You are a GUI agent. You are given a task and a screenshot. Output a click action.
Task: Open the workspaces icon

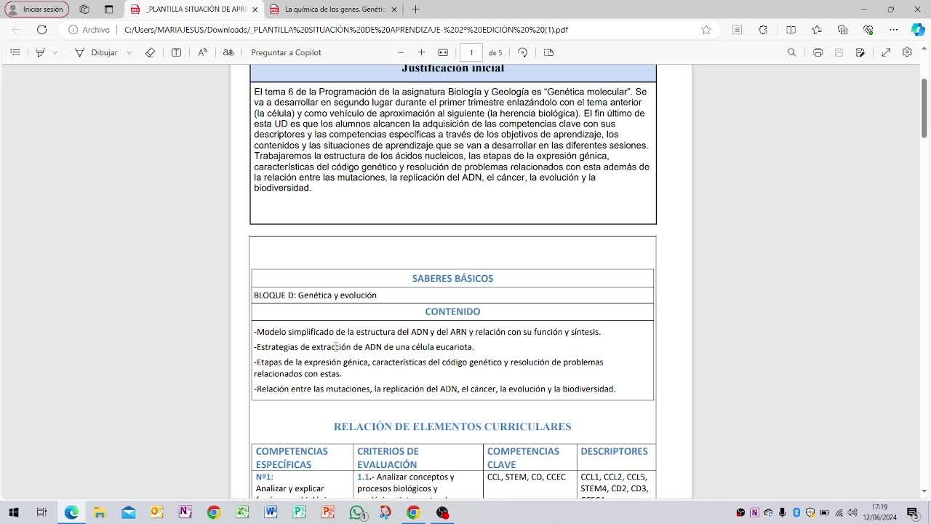coord(84,9)
